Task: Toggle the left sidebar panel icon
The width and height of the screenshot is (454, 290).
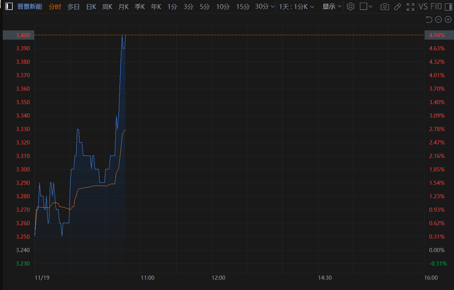Action: 9,7
